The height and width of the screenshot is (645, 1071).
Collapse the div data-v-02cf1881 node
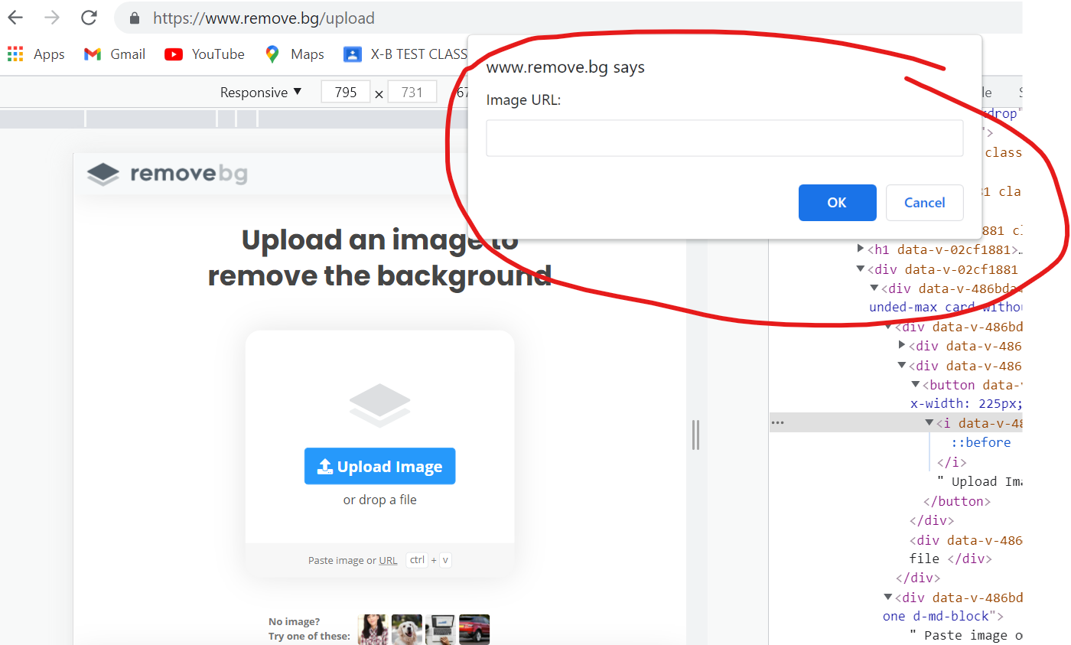(861, 269)
